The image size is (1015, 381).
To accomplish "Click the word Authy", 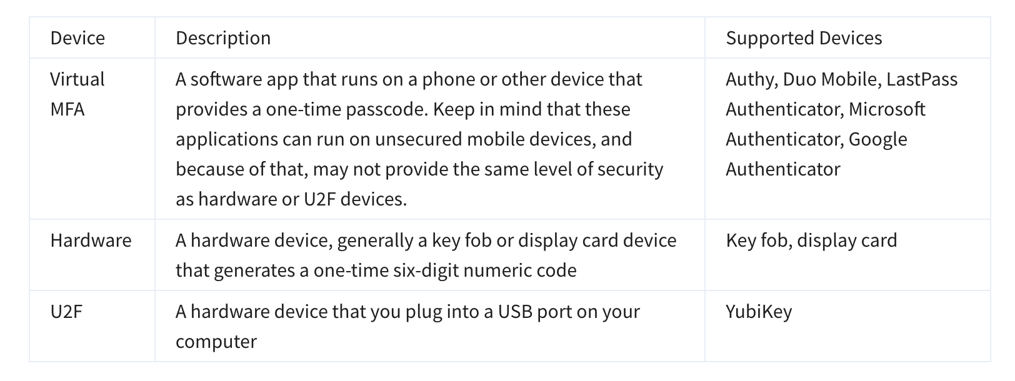I will point(750,79).
